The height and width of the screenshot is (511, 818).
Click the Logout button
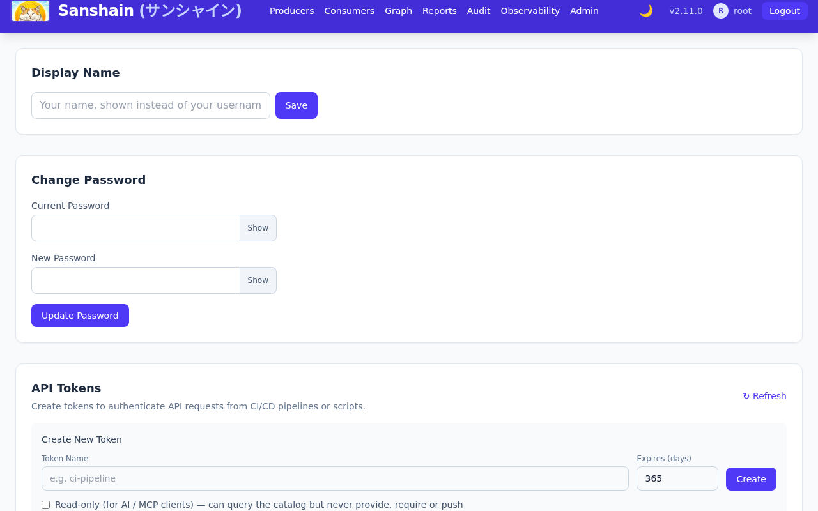pyautogui.click(x=785, y=11)
